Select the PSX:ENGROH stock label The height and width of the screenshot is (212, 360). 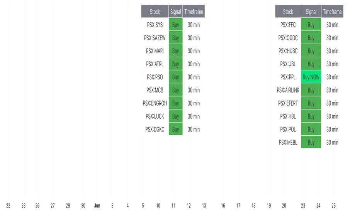tap(155, 103)
